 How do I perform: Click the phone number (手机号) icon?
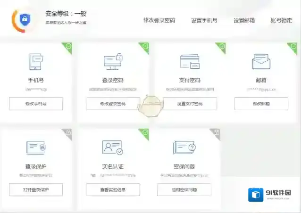click(x=36, y=62)
